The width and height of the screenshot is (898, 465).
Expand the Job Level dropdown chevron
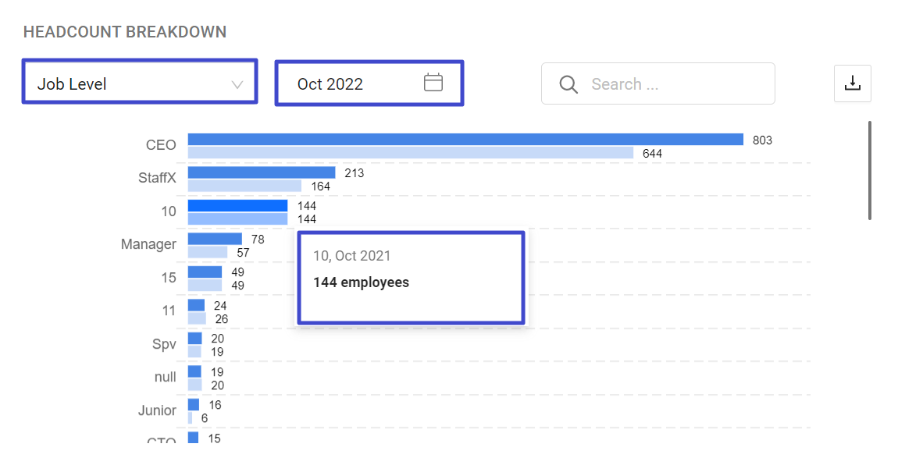[x=237, y=84]
